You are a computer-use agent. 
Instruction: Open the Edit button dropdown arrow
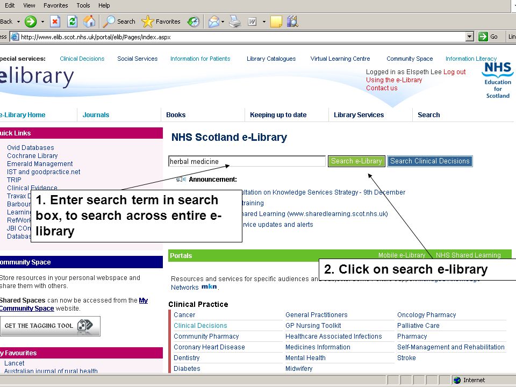click(x=264, y=21)
